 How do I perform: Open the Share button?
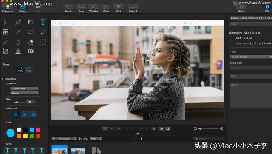click(241, 8)
